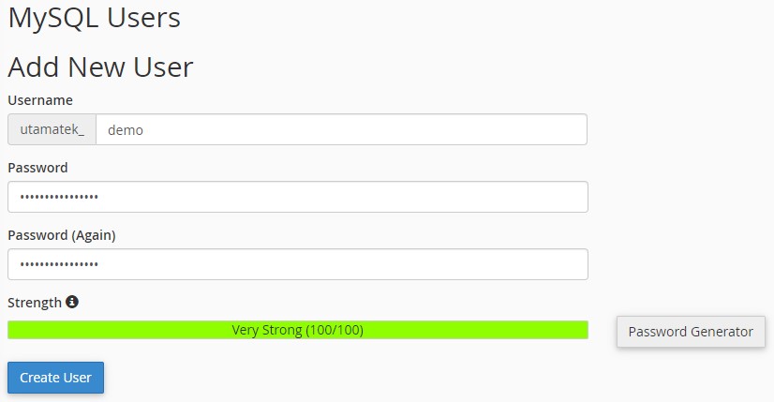Click the Strength label text
The width and height of the screenshot is (774, 402).
35,303
